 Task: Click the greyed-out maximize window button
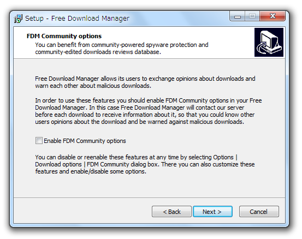pos(252,16)
